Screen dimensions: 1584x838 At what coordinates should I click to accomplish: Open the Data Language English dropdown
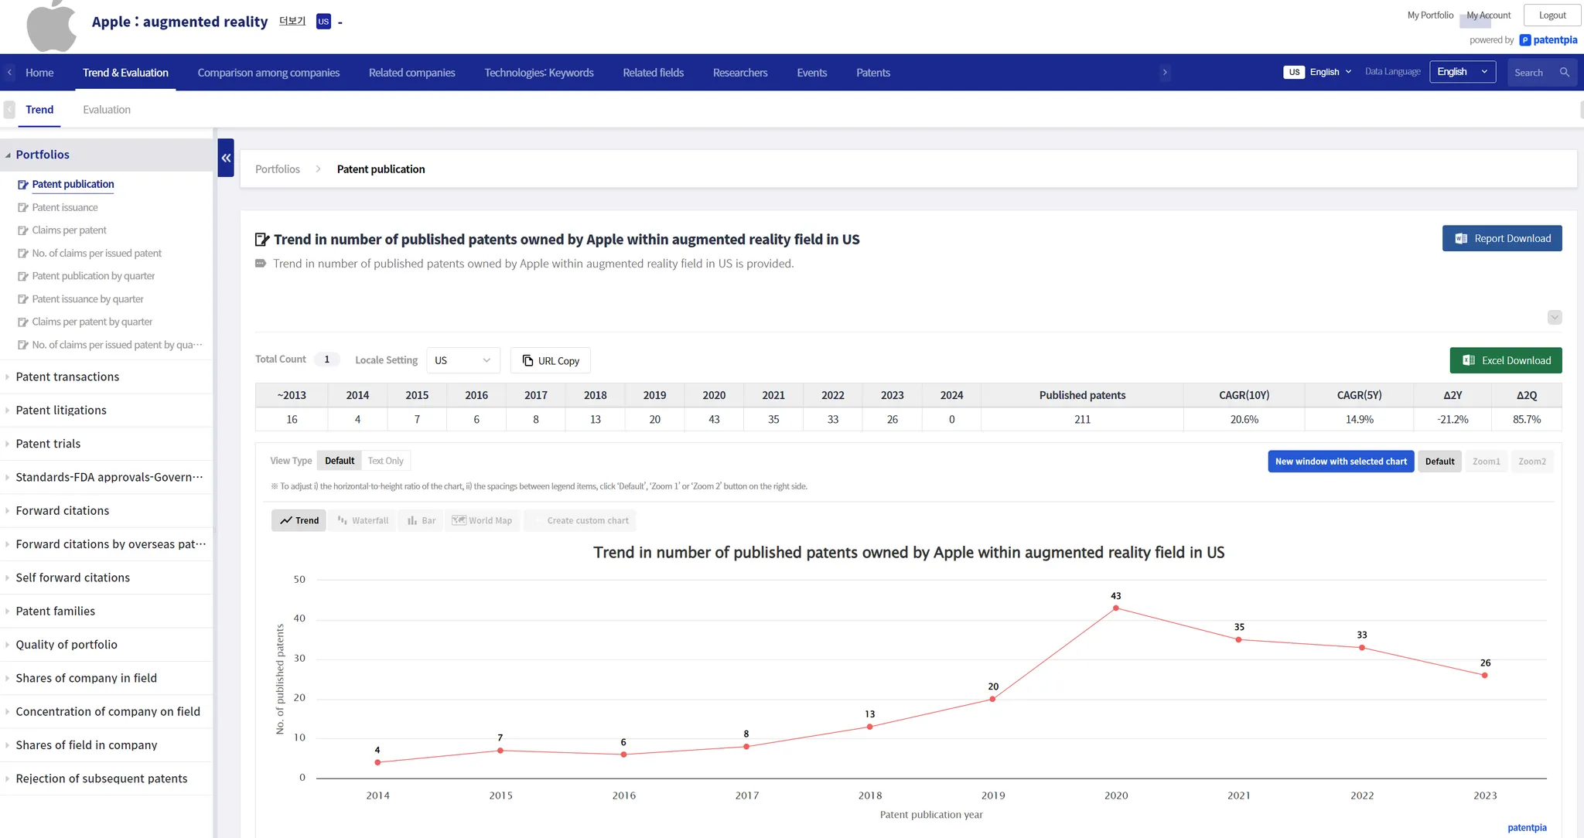click(x=1462, y=72)
